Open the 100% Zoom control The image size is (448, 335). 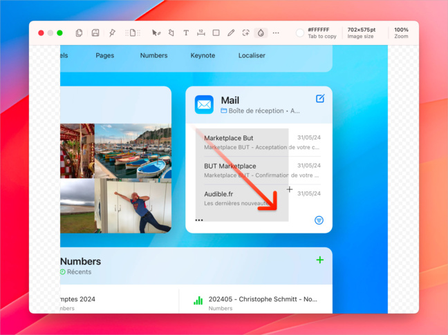tap(401, 33)
